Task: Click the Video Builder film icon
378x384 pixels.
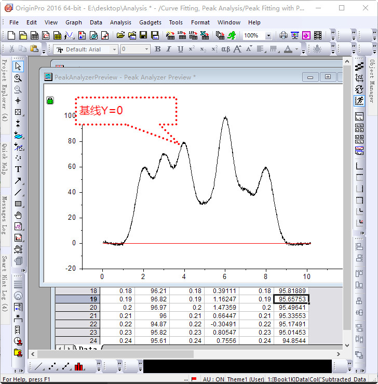Action: pos(318,35)
